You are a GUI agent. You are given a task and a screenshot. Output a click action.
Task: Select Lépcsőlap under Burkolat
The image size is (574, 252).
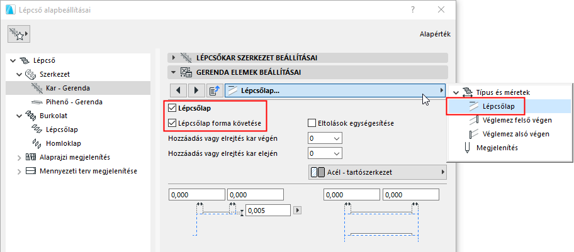pyautogui.click(x=62, y=129)
